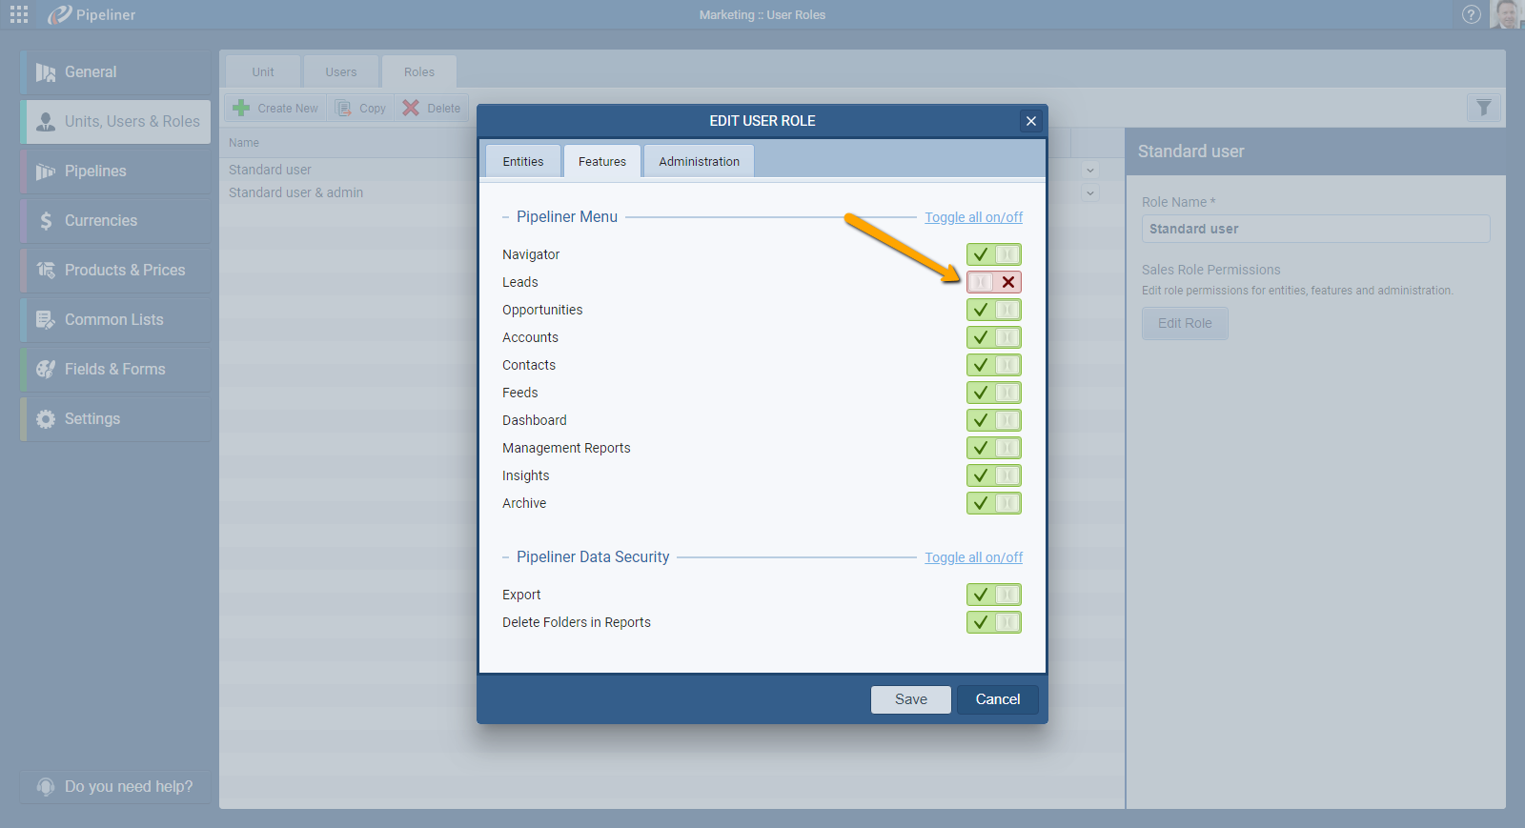
Task: Switch to the Administration tab
Action: pos(699,161)
